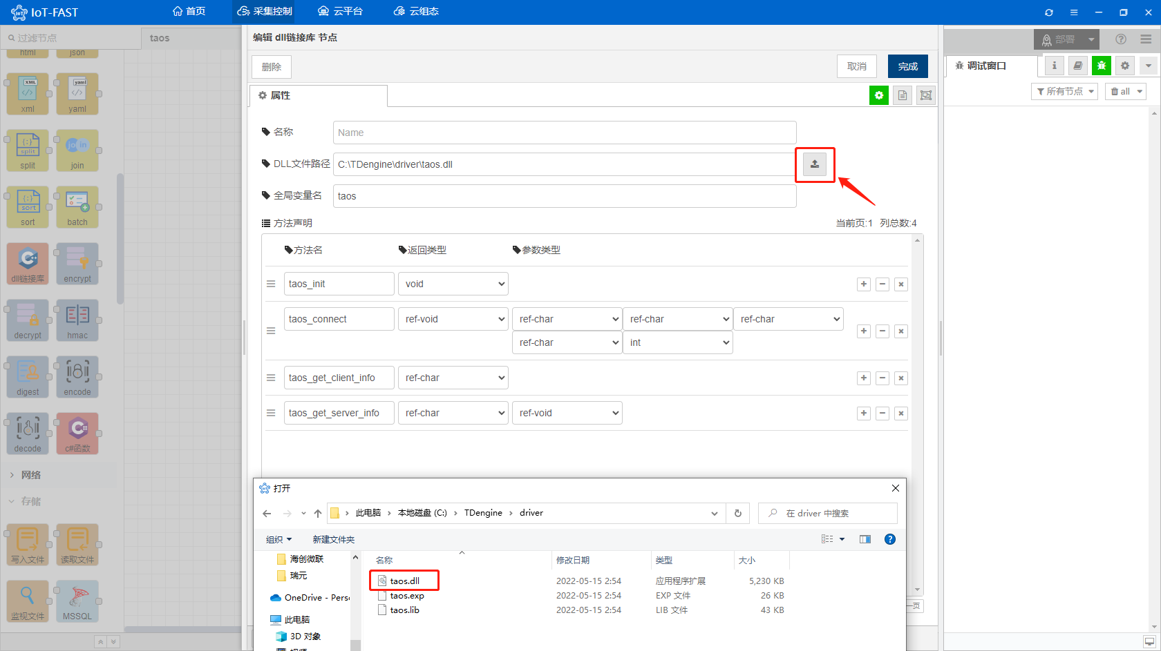Viewport: 1161px width, 651px height.
Task: Select the c#函数 node in the palette
Action: [77, 434]
